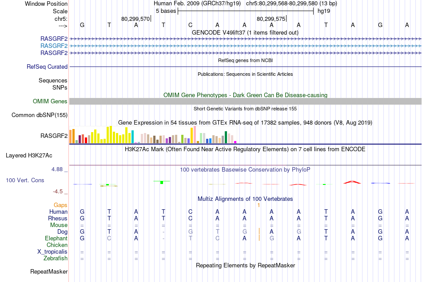Select the Rhesus alignment row label
422x282 pixels.
58,218
